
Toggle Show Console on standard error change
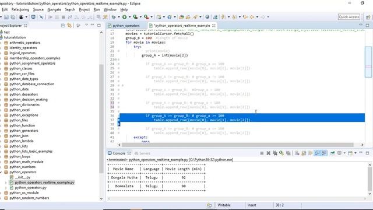[x=324, y=153]
